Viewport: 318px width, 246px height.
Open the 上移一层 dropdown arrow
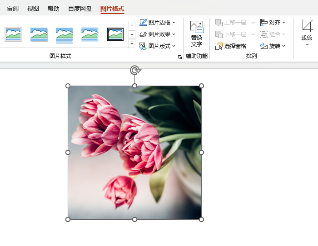click(x=253, y=23)
